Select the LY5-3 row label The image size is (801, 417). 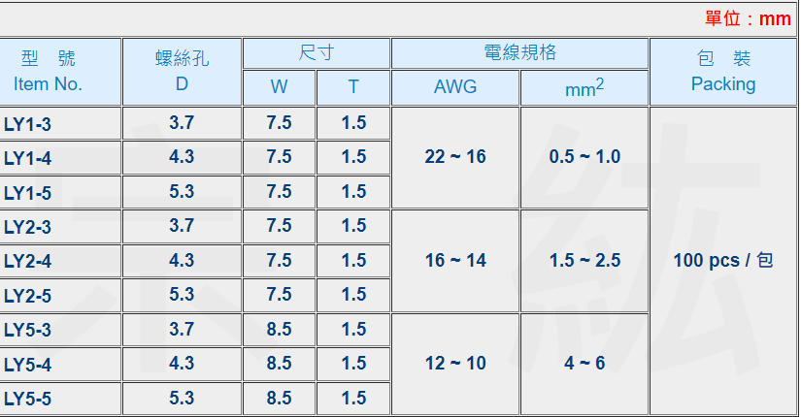pos(60,330)
